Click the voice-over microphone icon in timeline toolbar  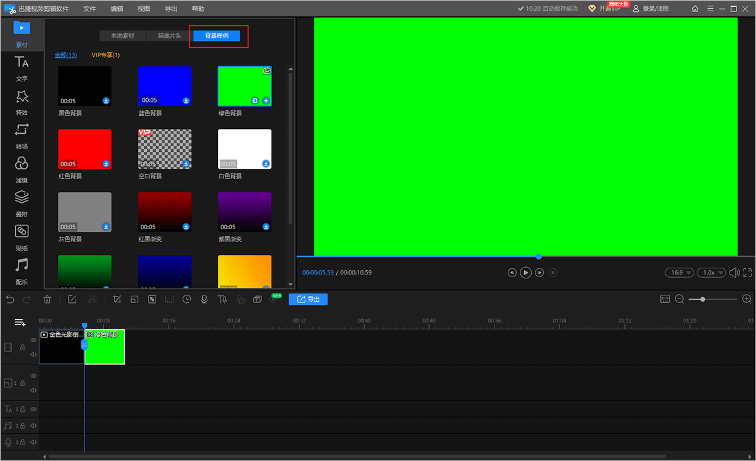pyautogui.click(x=205, y=299)
